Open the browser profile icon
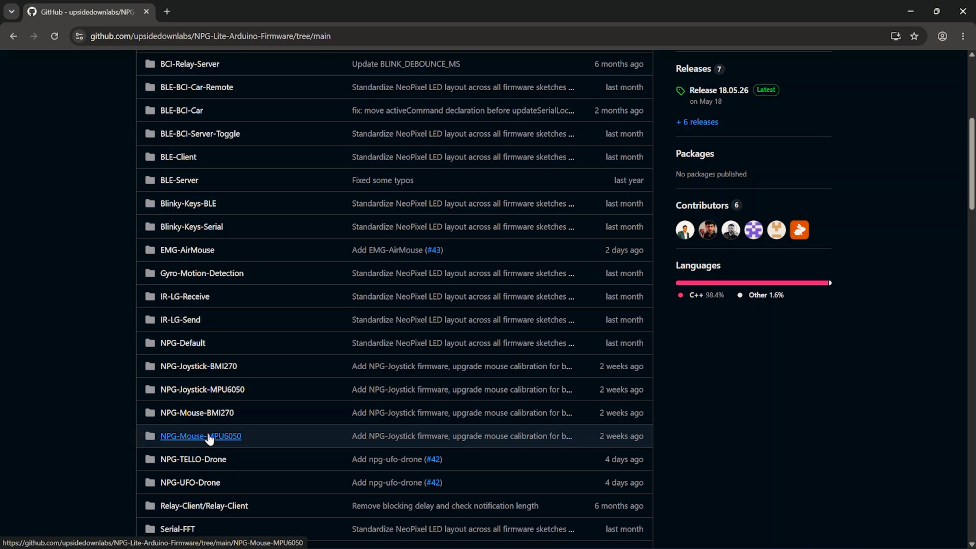Viewport: 976px width, 549px height. (942, 36)
